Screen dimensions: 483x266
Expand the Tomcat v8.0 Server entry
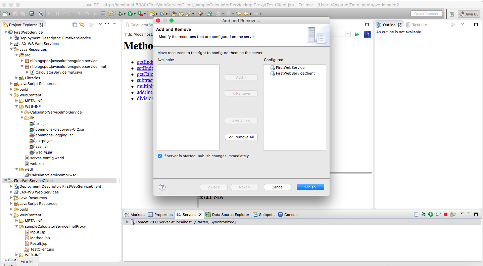click(x=127, y=222)
